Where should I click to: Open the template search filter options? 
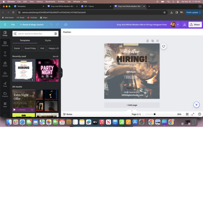click(x=56, y=34)
